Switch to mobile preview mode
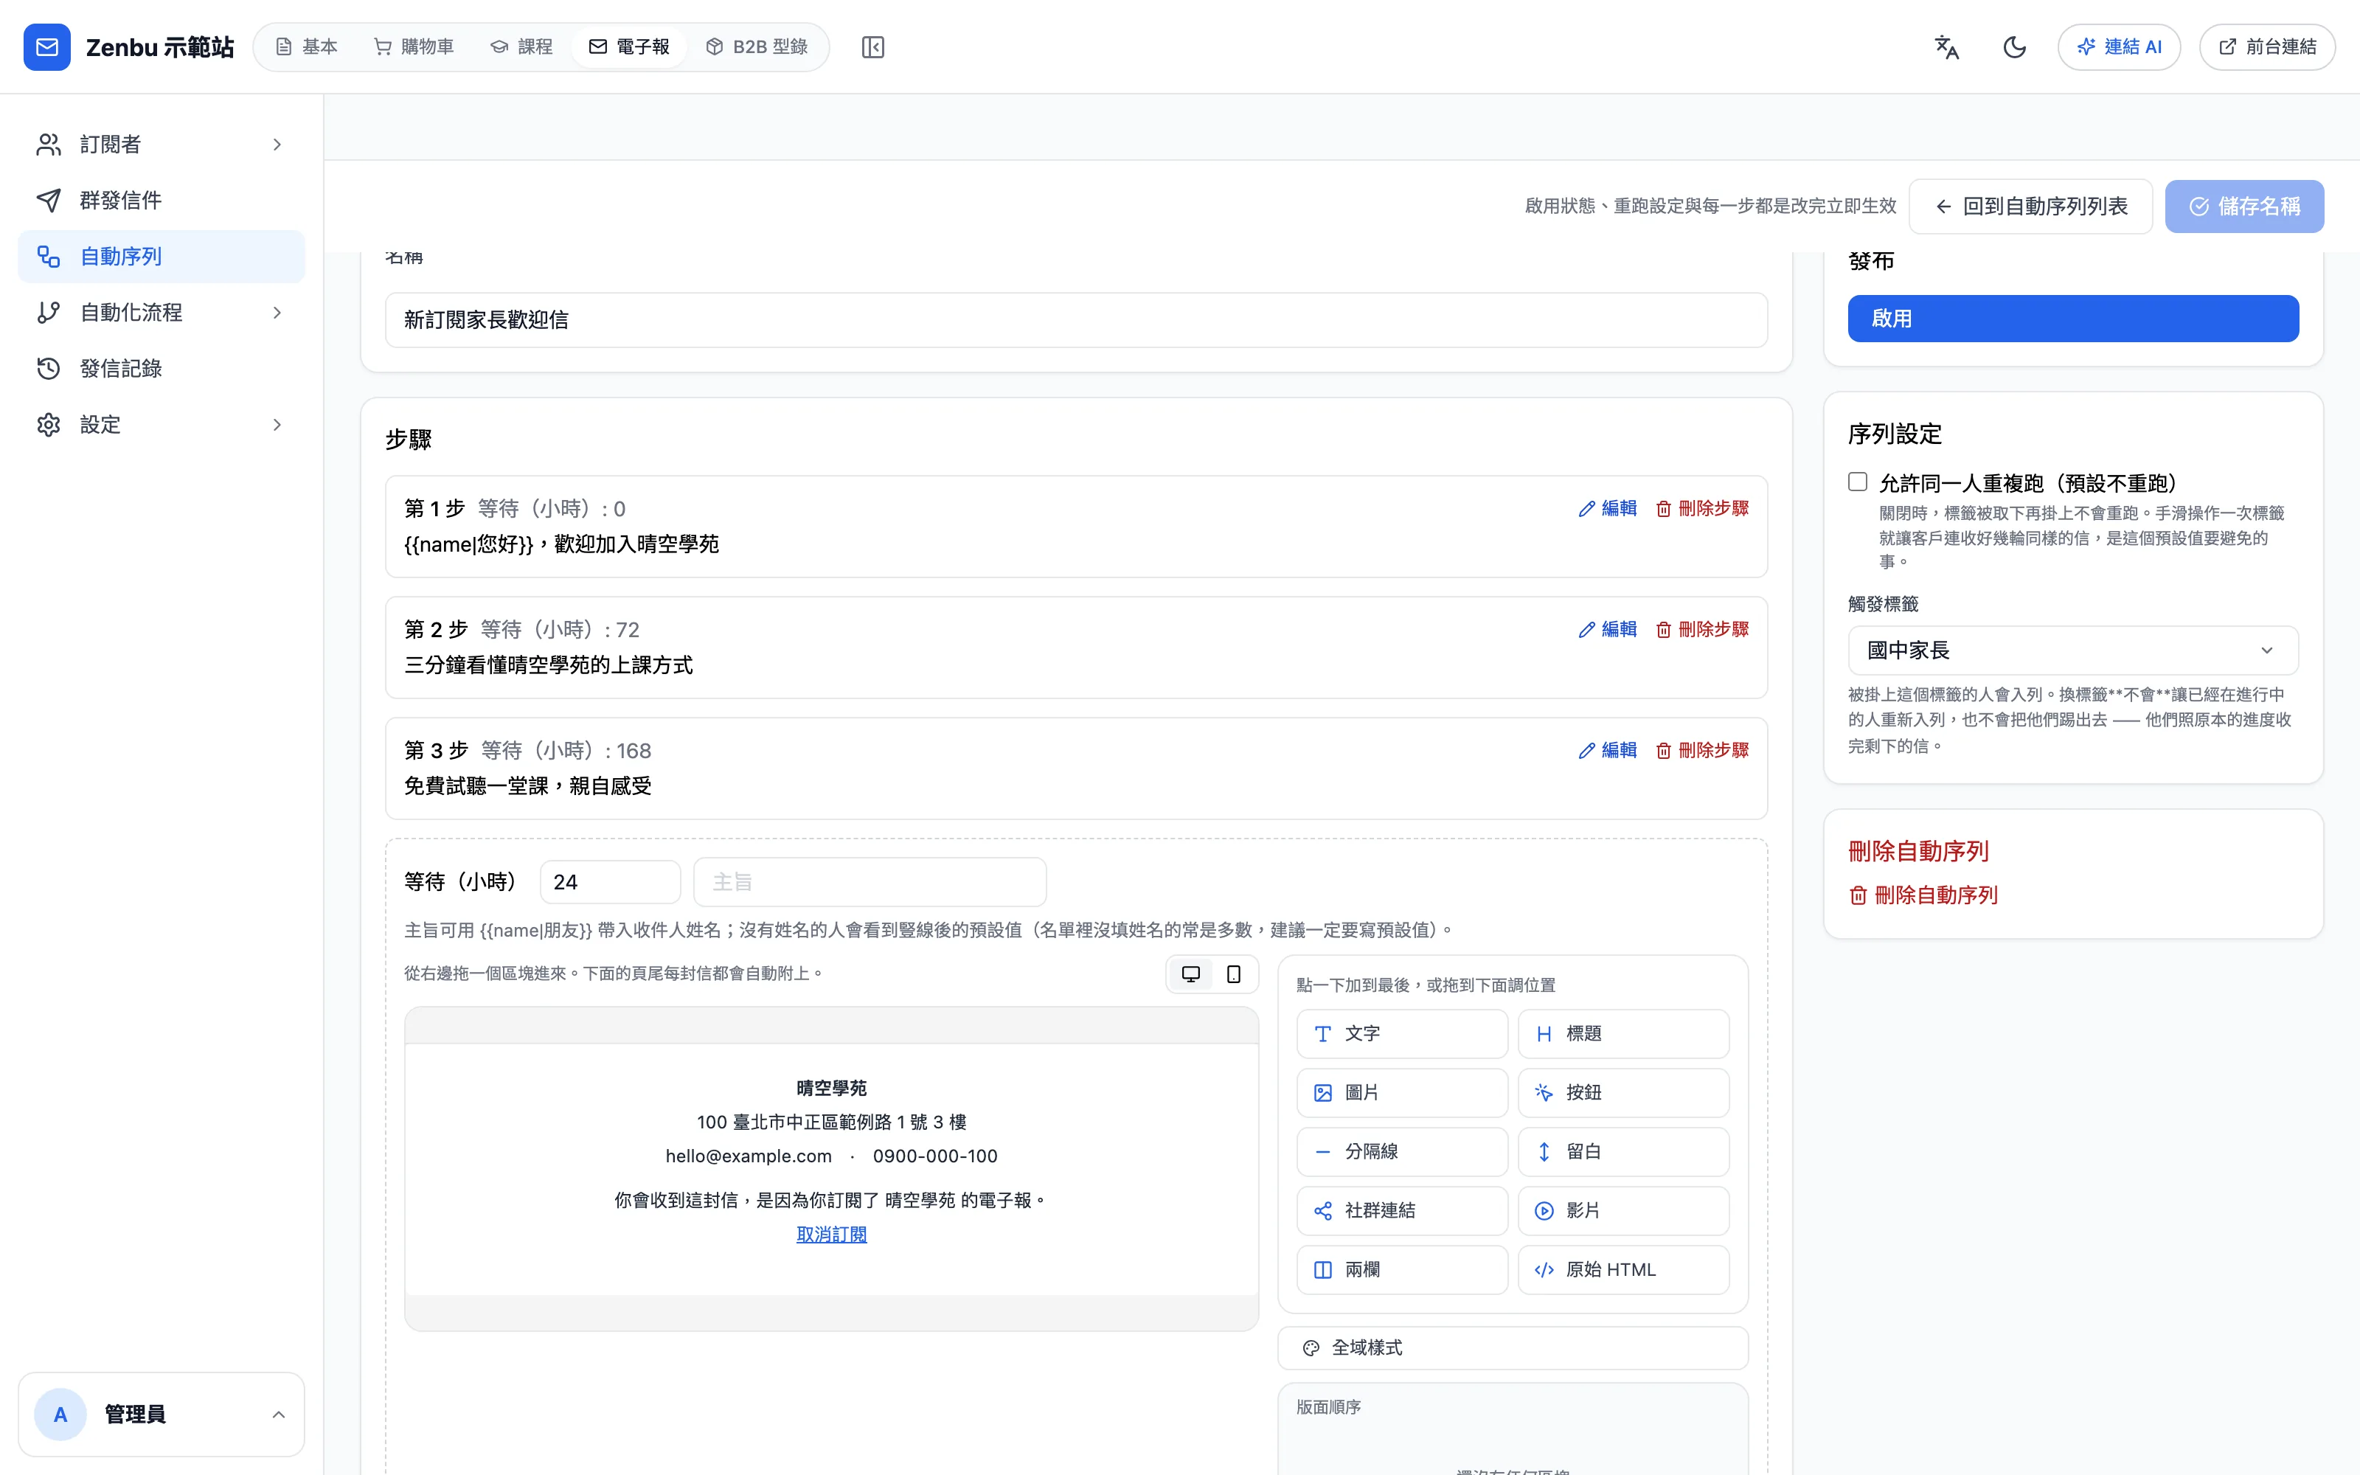This screenshot has height=1475, width=2360. 1234,974
